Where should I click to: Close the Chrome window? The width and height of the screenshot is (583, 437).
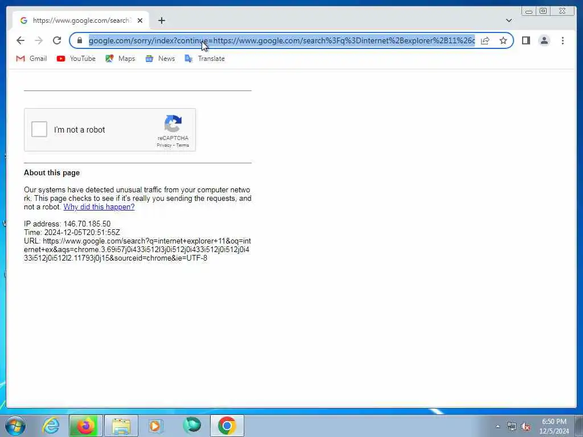click(563, 11)
